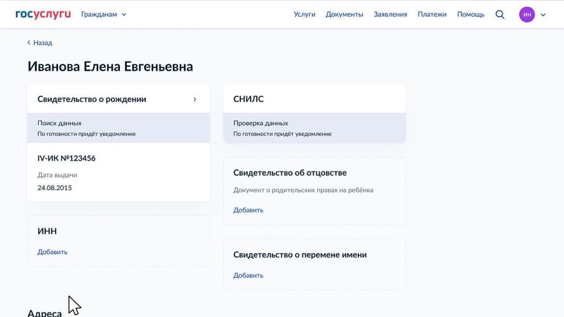
Task: Open Документы menu item
Action: tap(344, 15)
